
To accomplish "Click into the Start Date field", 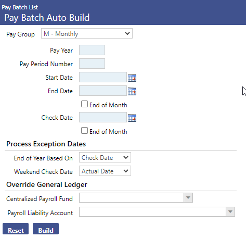I will pyautogui.click(x=103, y=77).
